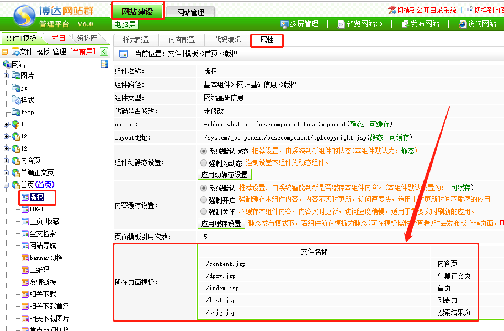Click the 应用动静态设置 button
Viewport: 504px width, 331px height.
[x=224, y=174]
